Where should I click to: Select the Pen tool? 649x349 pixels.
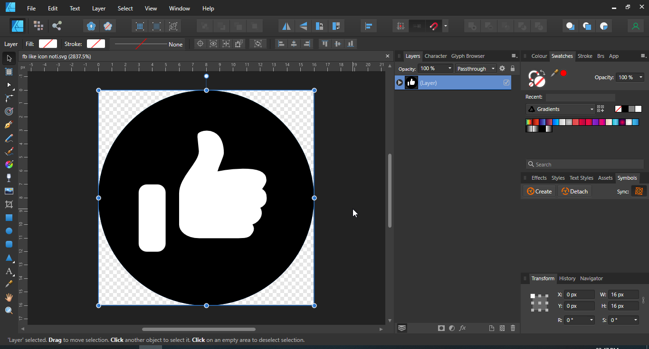click(9, 125)
